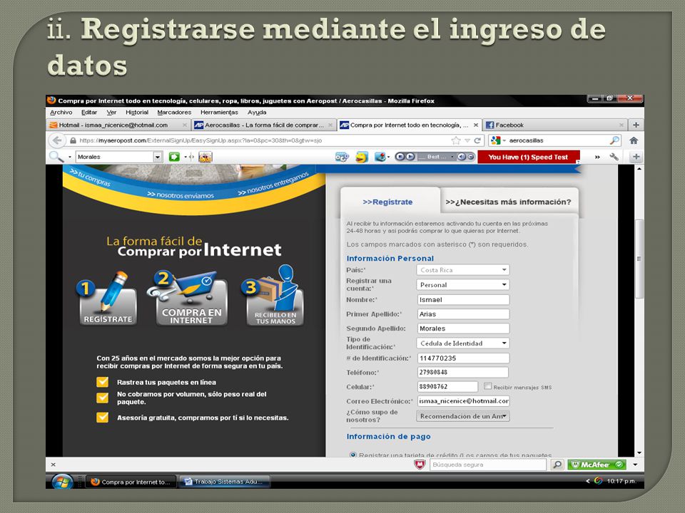Click the green McAfee status button
Viewport: 685px width, 513px height.
(x=597, y=465)
